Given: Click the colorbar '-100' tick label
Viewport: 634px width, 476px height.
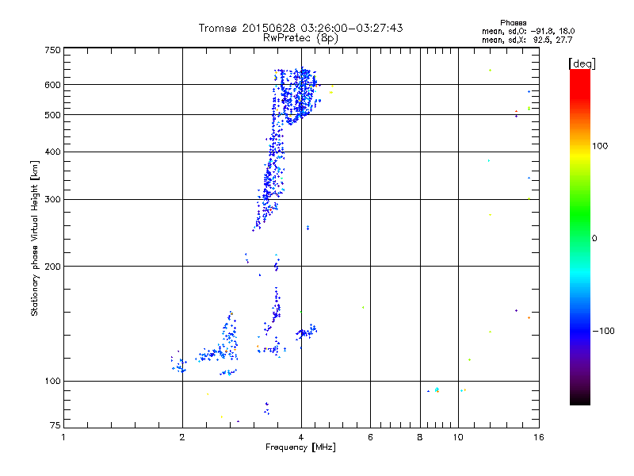Looking at the screenshot, I should (x=604, y=331).
